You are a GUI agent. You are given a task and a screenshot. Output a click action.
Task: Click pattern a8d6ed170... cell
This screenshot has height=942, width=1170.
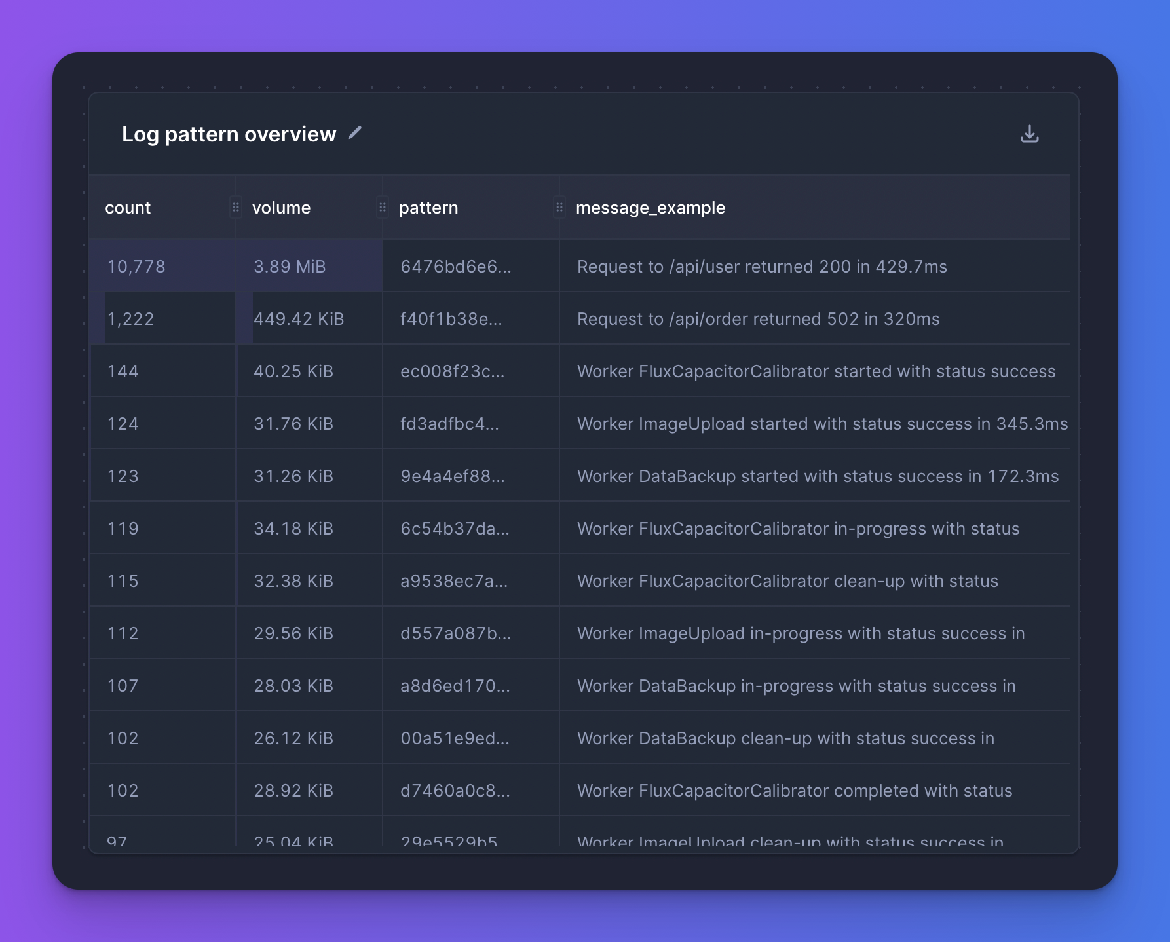(455, 686)
